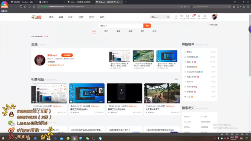Click the Douyu logo
Image resolution: width=251 pixels, height=141 pixels.
pos(36,17)
